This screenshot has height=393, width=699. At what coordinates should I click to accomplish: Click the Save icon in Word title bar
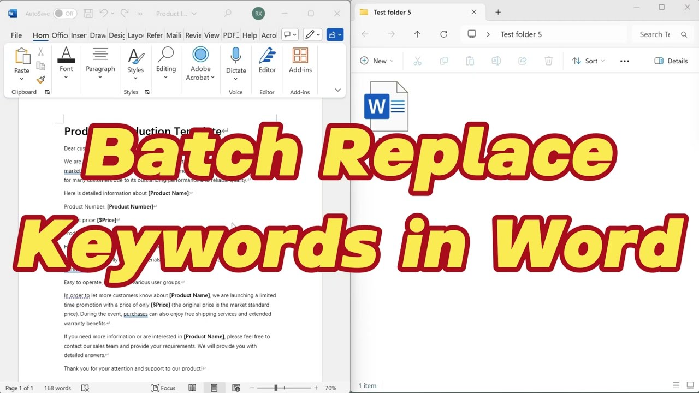click(x=87, y=13)
